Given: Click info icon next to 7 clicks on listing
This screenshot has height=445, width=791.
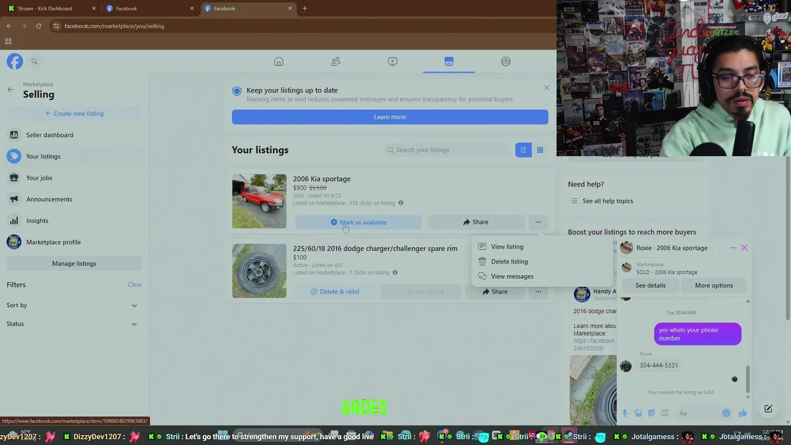Looking at the screenshot, I should 395,273.
